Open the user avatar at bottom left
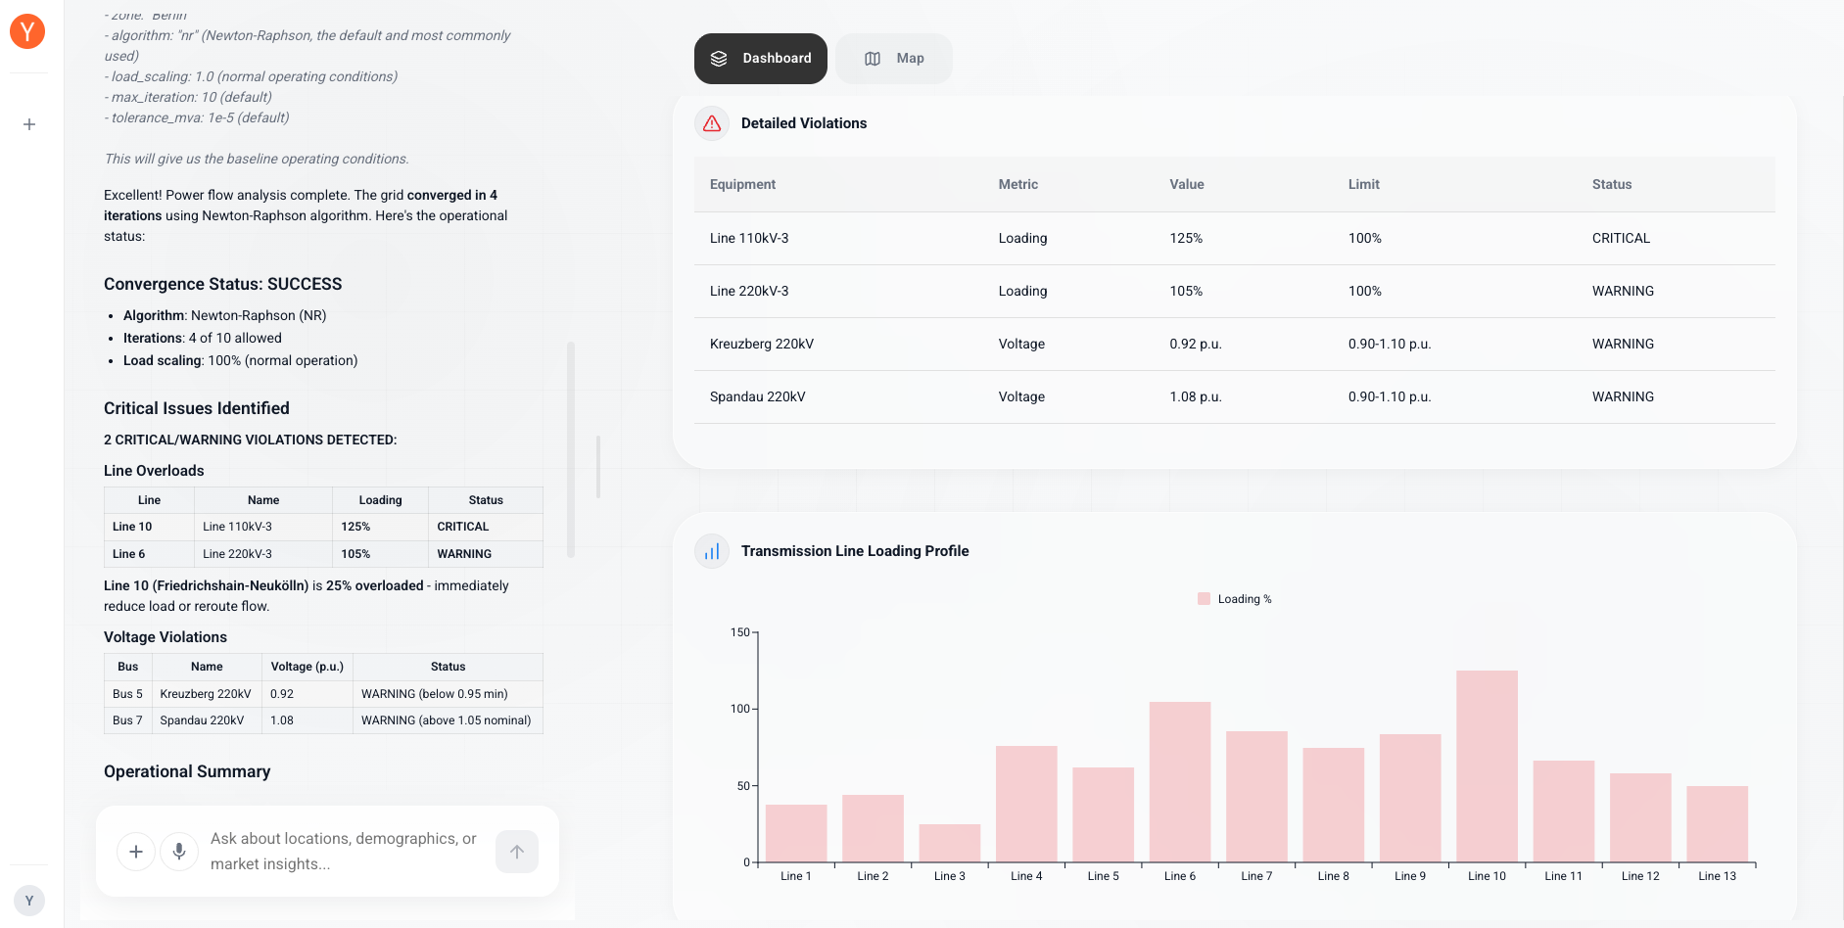 (x=29, y=901)
